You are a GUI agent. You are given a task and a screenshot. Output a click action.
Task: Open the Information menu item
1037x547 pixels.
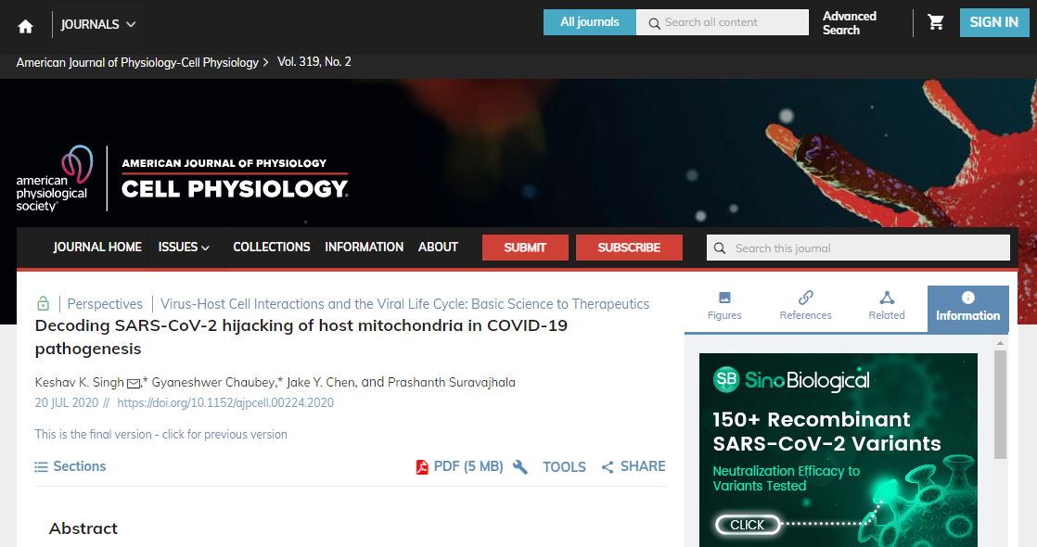364,248
